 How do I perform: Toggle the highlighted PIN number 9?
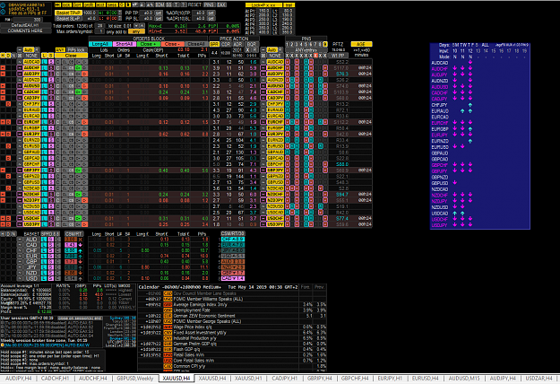[325, 44]
